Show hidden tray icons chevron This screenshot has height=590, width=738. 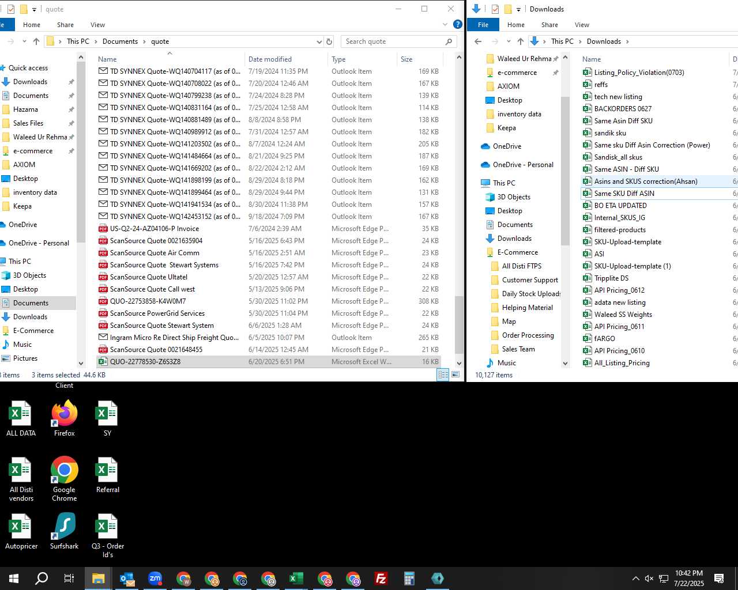[x=635, y=578]
